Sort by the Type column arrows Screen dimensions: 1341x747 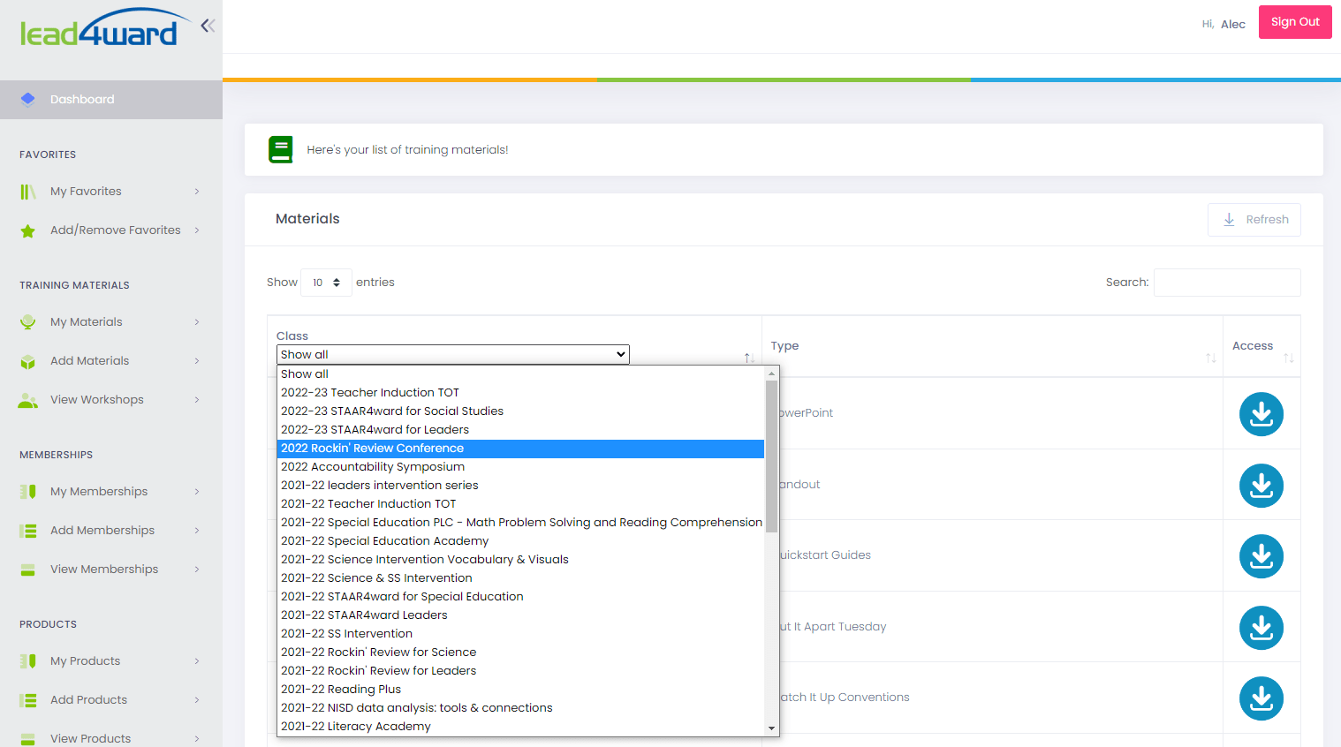pyautogui.click(x=1211, y=358)
